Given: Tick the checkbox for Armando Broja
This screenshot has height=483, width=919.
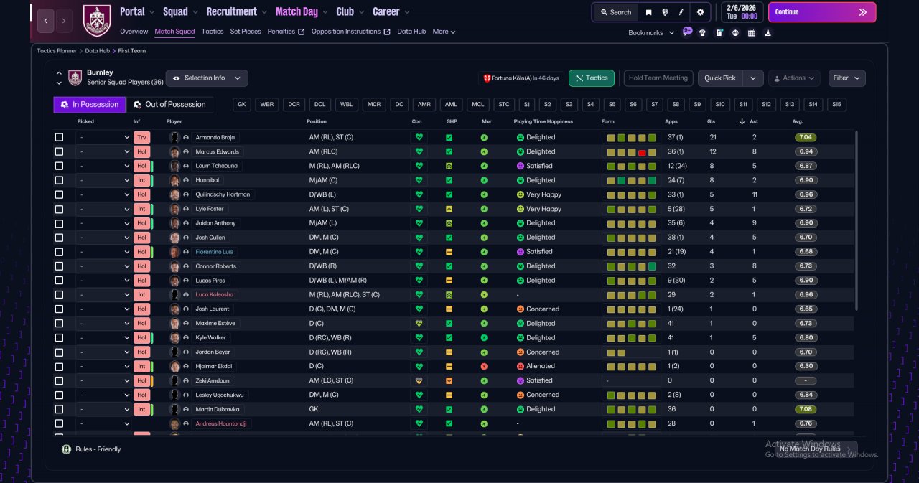Looking at the screenshot, I should click(59, 137).
